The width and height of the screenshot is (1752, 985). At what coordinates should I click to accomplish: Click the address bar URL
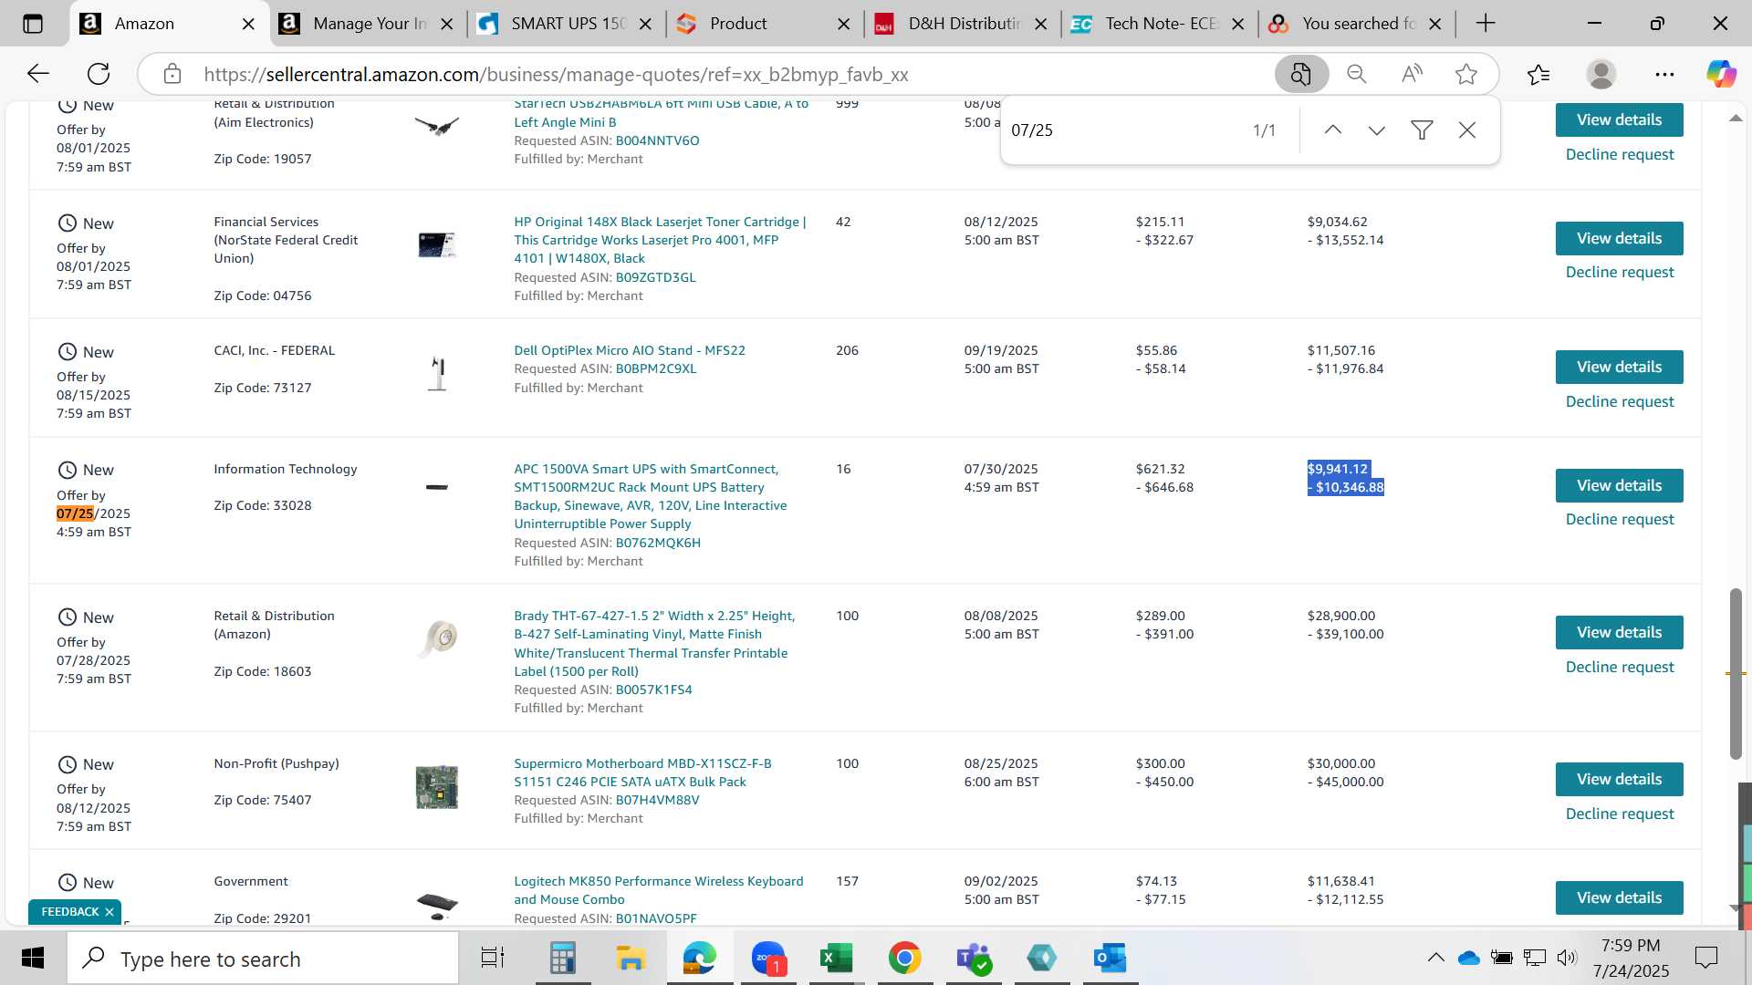click(x=556, y=75)
